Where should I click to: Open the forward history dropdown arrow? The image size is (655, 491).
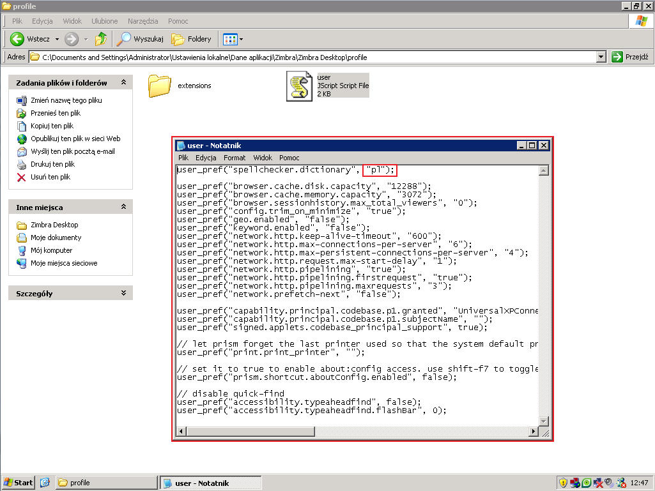pyautogui.click(x=86, y=39)
